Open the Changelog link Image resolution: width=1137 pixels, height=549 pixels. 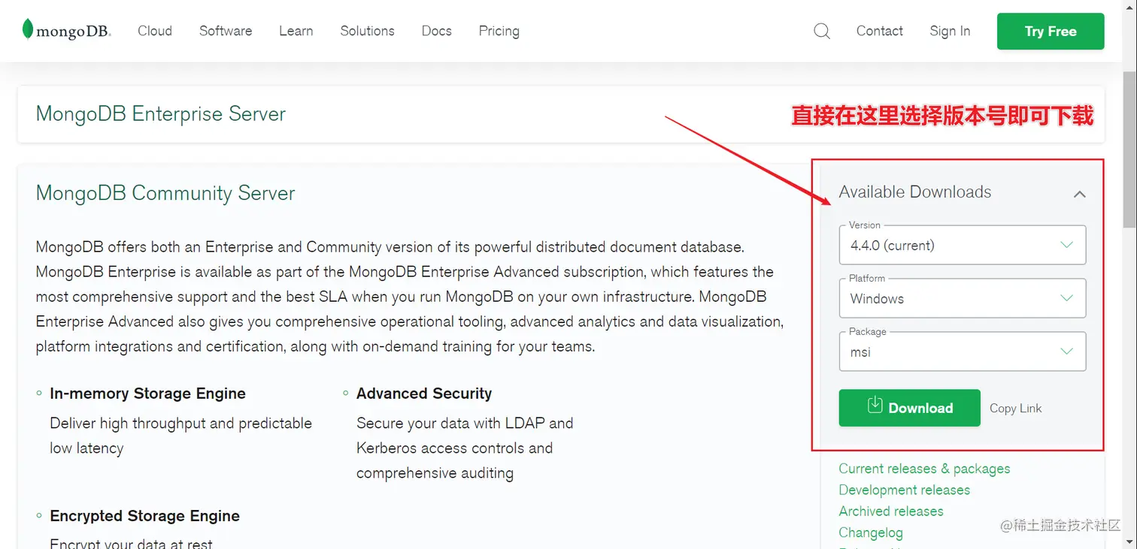tap(871, 532)
